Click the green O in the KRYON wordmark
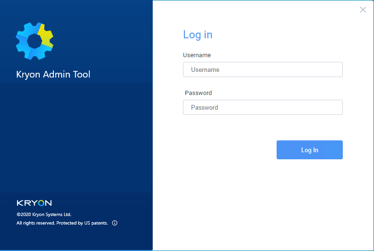The image size is (374, 251). [41, 203]
